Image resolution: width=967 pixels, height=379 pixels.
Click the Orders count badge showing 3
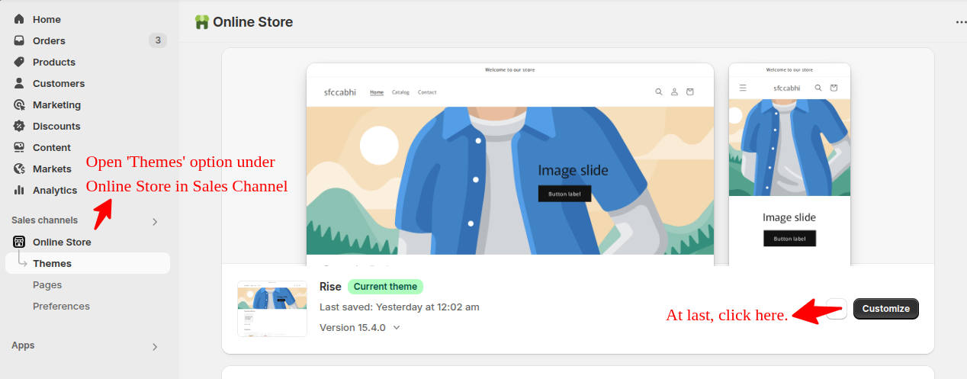coord(158,40)
